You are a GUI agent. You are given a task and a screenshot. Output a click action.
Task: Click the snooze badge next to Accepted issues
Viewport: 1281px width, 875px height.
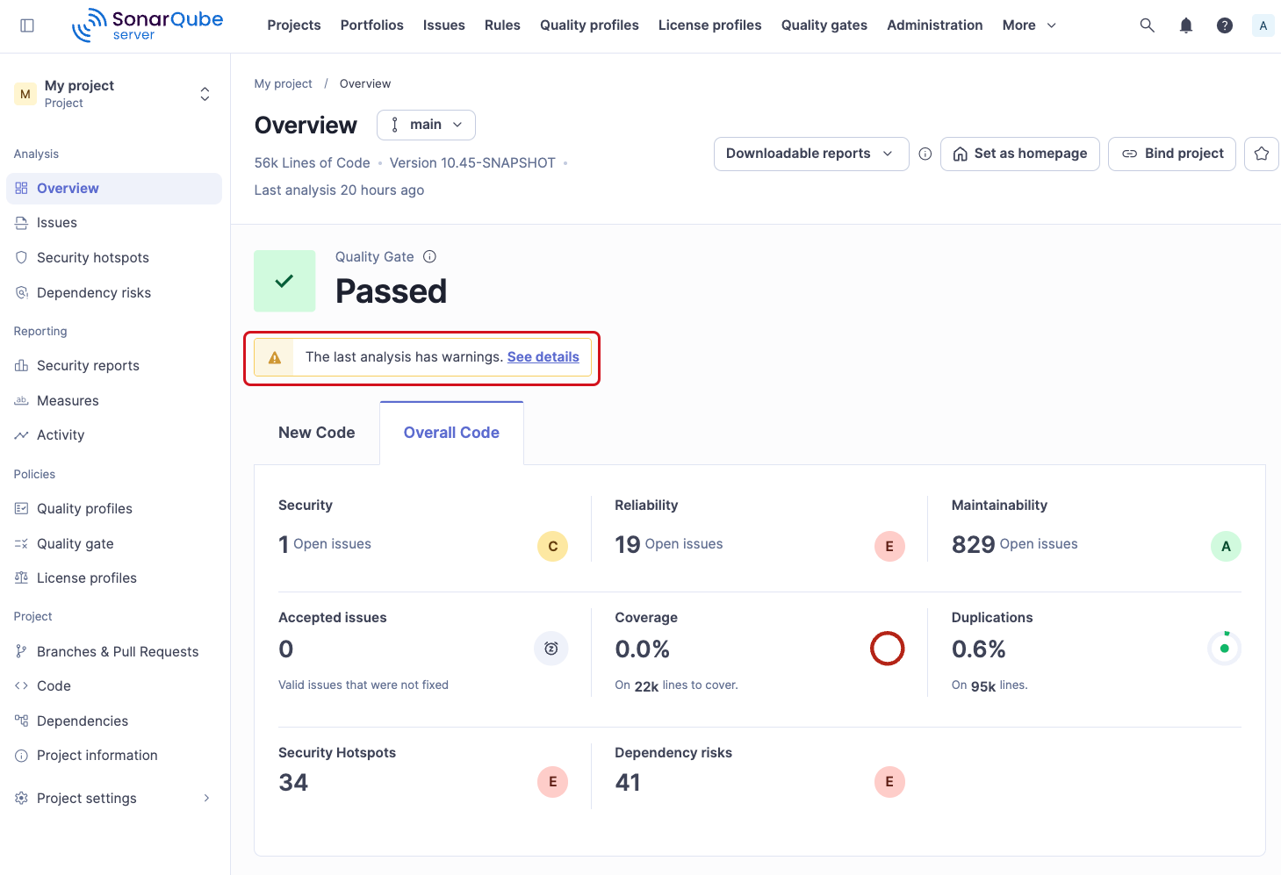point(551,649)
